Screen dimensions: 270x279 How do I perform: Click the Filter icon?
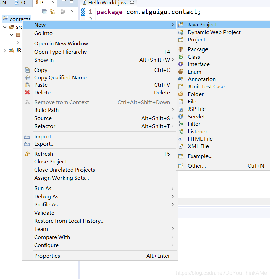click(x=181, y=124)
